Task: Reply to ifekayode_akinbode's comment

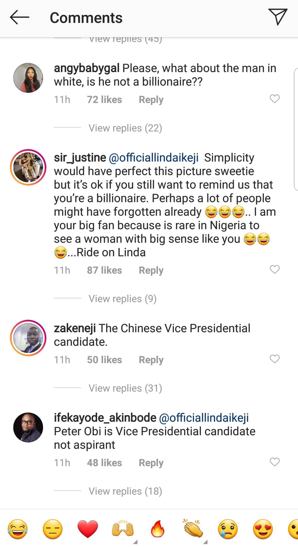Action: click(151, 463)
